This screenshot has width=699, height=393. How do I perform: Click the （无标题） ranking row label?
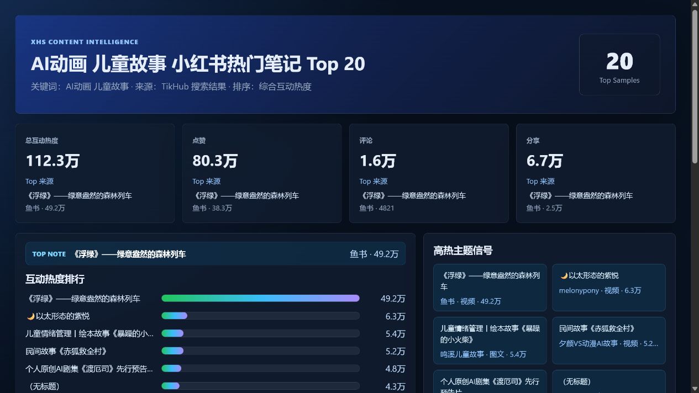point(43,386)
